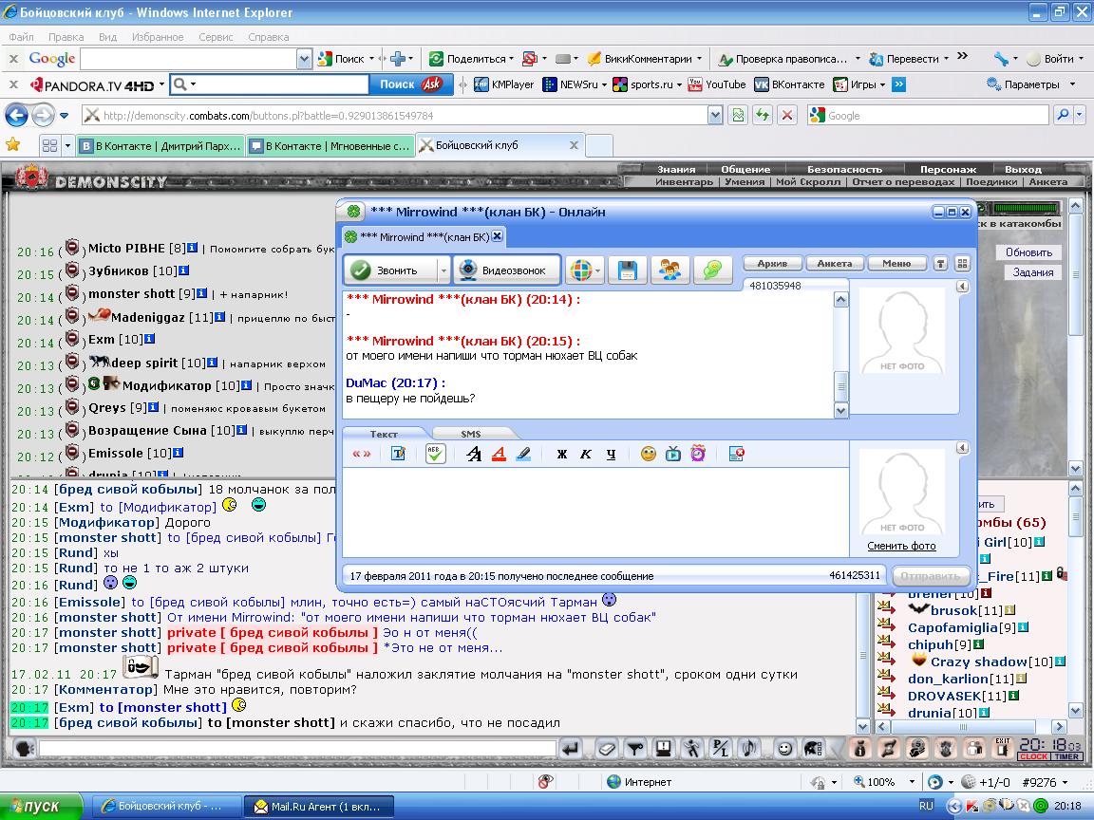Click the EXIT door icon in game toolbar
Image resolution: width=1094 pixels, height=820 pixels.
1003,748
